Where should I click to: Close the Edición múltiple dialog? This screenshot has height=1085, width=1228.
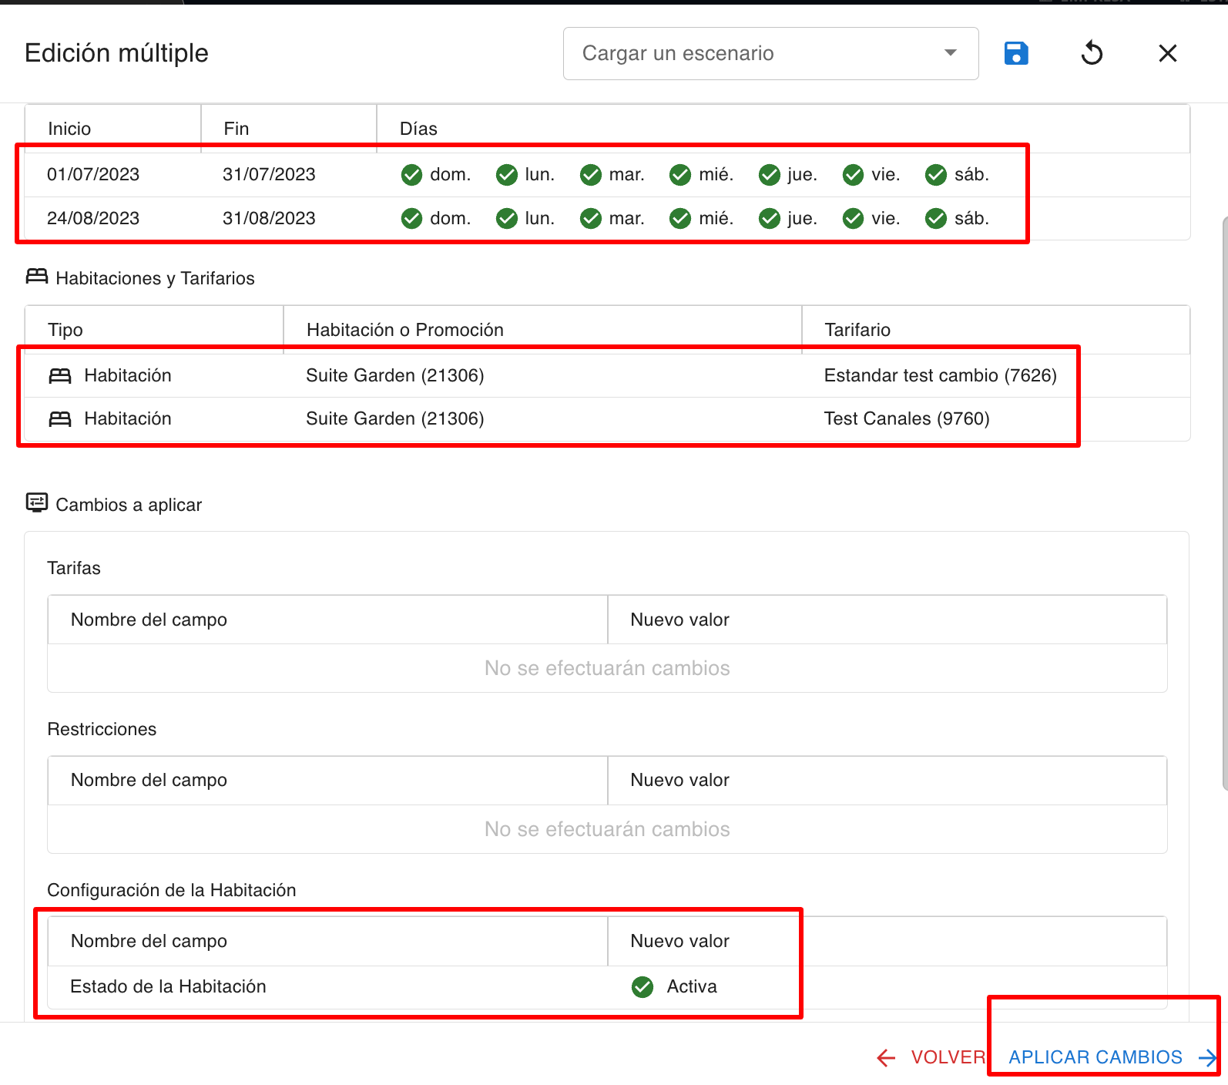[x=1167, y=53]
